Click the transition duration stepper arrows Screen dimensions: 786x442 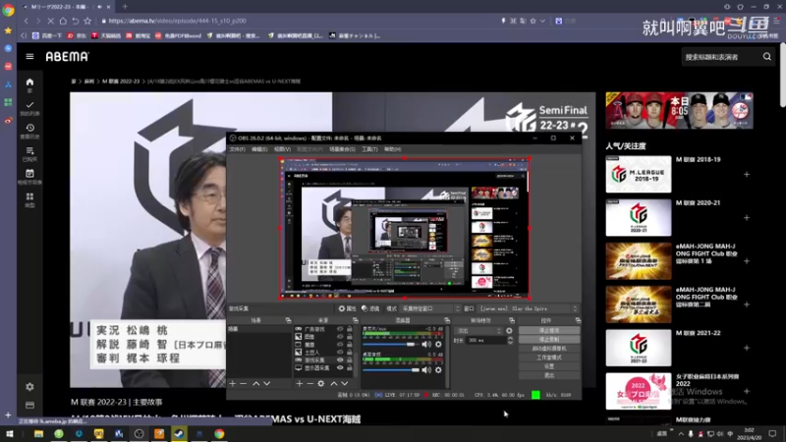tap(510, 340)
